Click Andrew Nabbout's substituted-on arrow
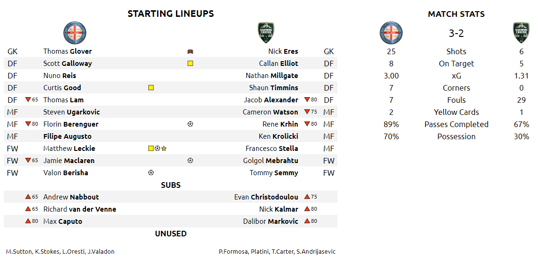This screenshot has width=552, height=263. (28, 197)
